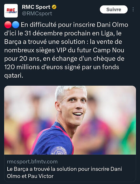
Task: Click the red circle emoji
Action: click(8, 25)
